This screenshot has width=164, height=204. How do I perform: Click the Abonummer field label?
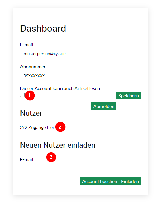click(x=33, y=67)
